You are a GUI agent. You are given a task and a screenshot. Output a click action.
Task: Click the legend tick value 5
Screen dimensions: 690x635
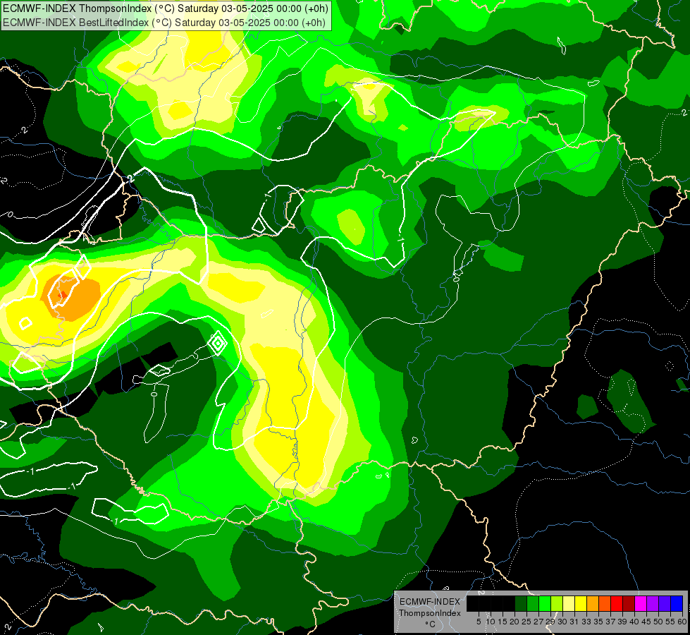click(479, 622)
